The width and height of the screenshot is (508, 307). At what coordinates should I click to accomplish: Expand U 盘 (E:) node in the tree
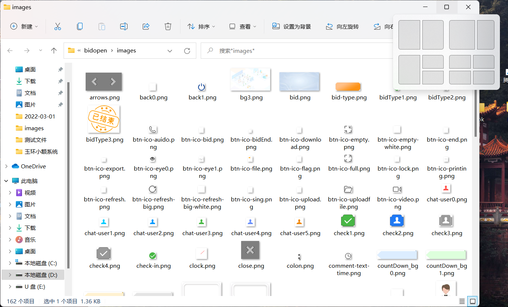point(10,286)
